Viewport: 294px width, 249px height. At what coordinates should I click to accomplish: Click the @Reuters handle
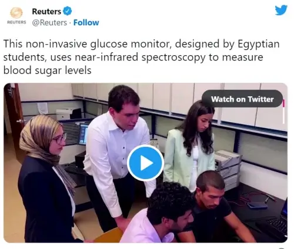[49, 22]
